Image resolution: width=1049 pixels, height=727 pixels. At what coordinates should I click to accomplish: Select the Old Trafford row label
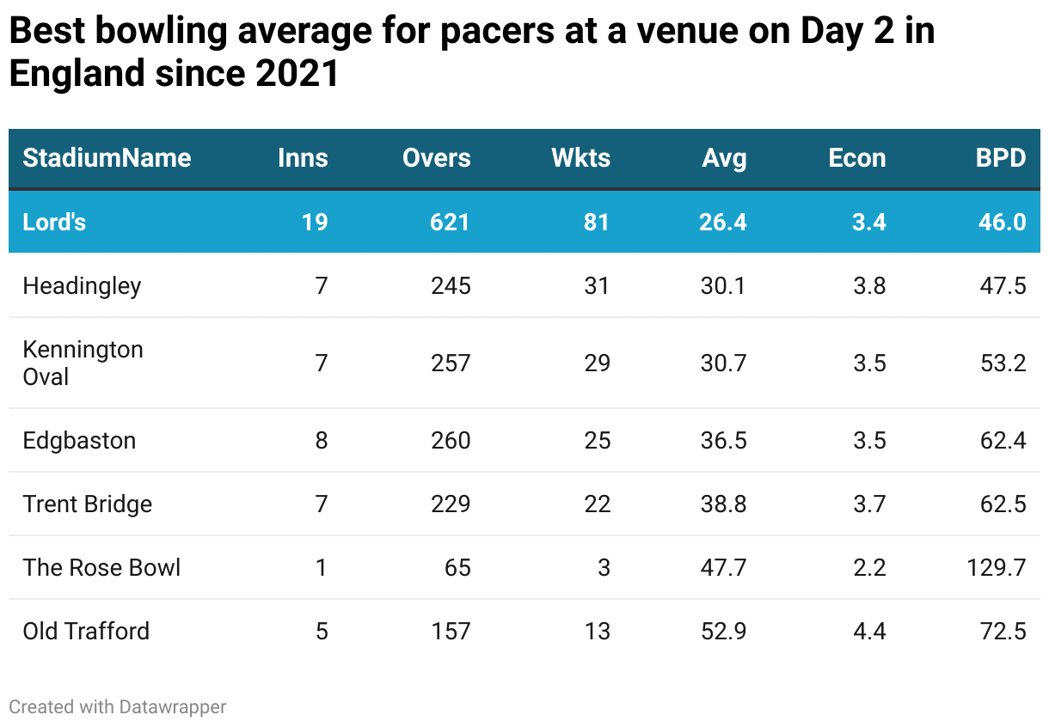coord(86,632)
